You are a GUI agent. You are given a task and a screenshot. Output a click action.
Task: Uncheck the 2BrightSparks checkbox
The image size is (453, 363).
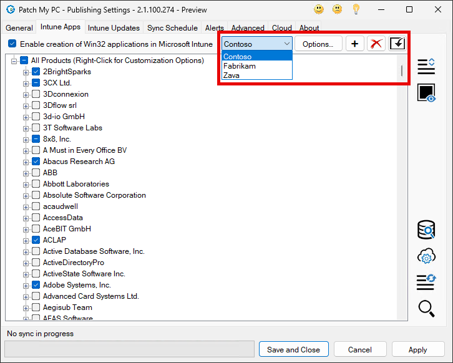36,71
